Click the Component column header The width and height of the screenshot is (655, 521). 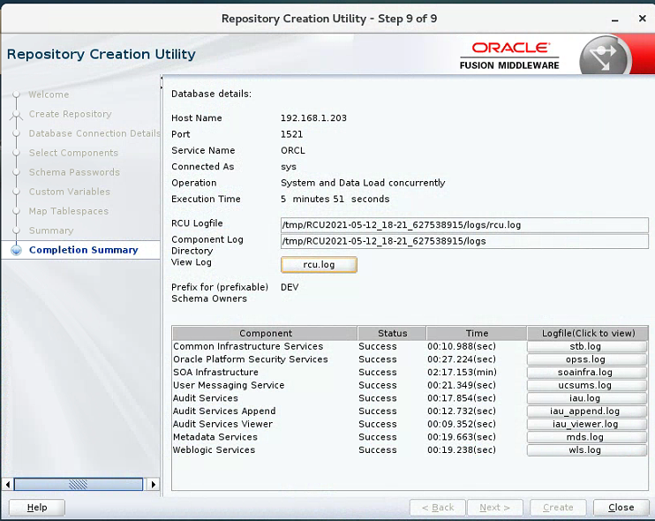[265, 333]
